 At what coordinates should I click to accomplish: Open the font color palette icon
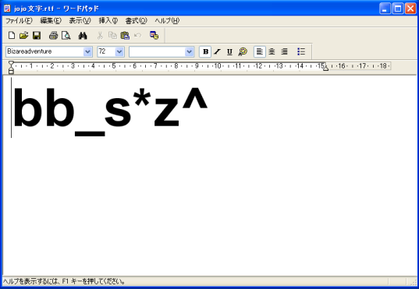click(243, 51)
